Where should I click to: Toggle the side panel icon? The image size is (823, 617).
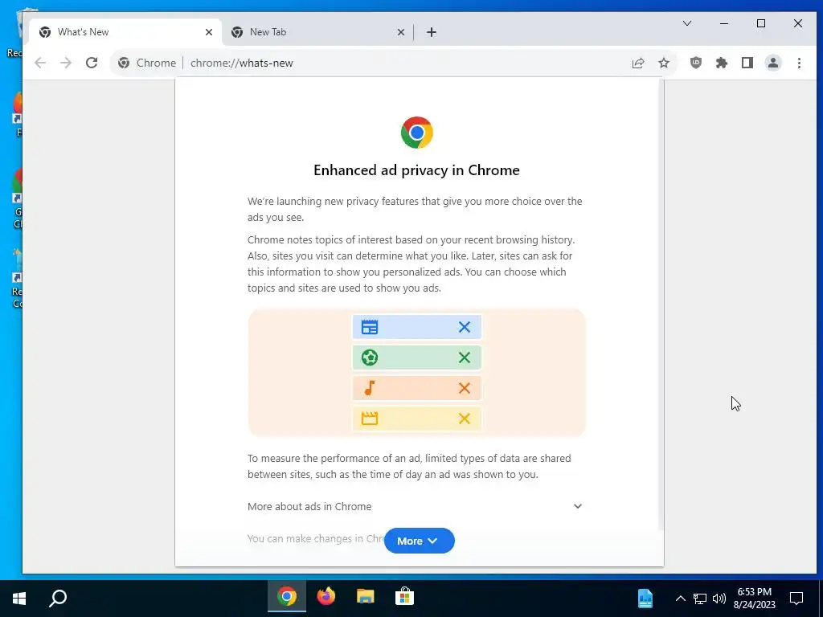pyautogui.click(x=747, y=63)
